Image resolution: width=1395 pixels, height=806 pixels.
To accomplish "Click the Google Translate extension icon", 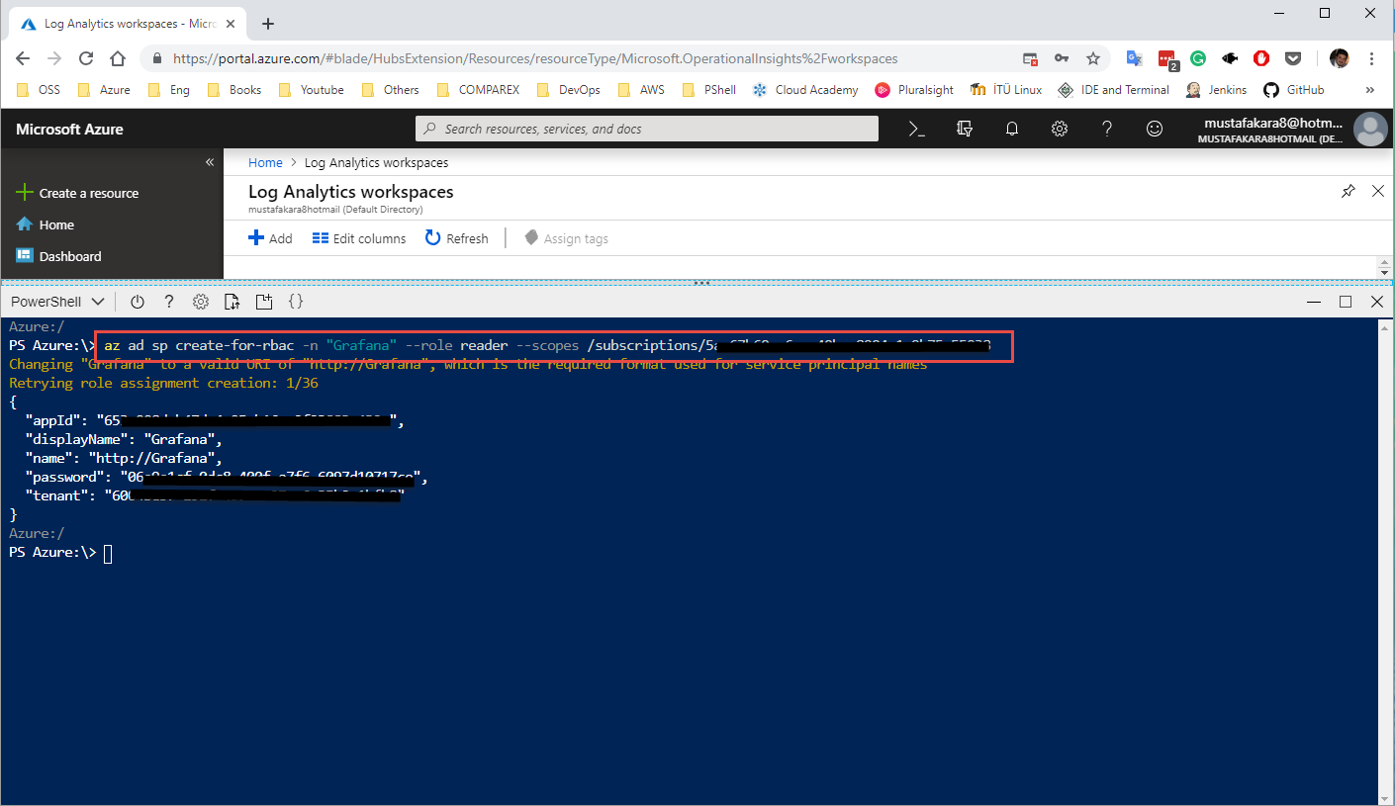I will pos(1135,58).
